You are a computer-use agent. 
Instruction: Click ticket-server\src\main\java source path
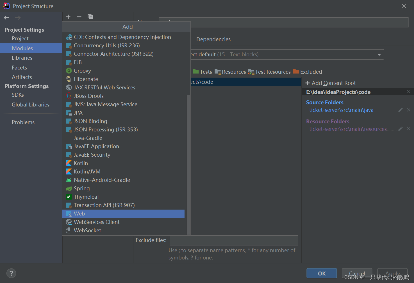tap(341, 110)
